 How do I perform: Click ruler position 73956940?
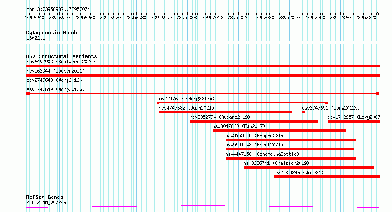pyautogui.click(x=33, y=18)
